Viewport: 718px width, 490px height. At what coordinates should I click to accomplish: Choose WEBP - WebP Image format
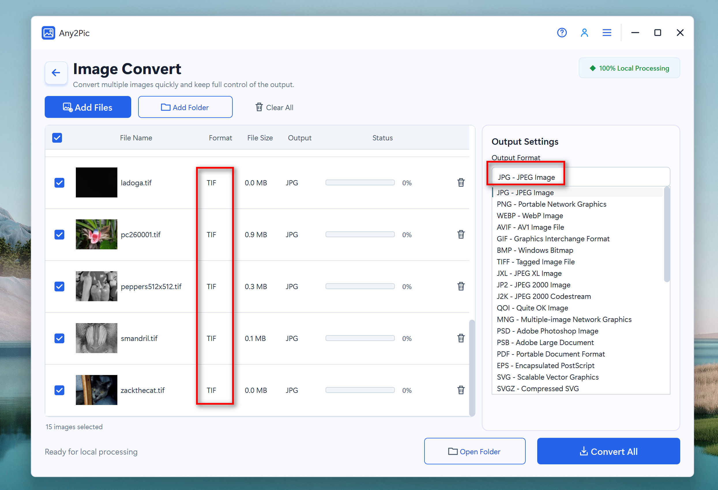pos(578,216)
